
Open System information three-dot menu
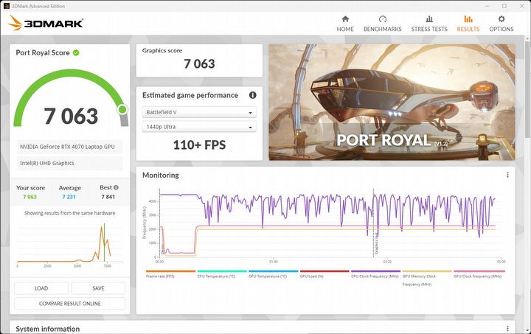(x=507, y=329)
